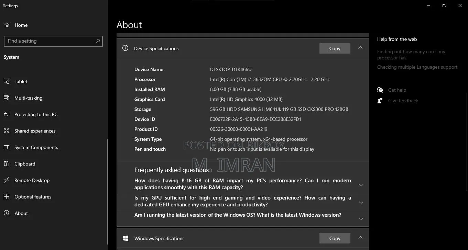Copy the Windows Specifications
Screen dimensions: 468x250
(335, 238)
